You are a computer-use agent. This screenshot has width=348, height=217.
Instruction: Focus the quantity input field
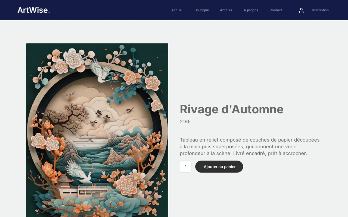tap(186, 167)
